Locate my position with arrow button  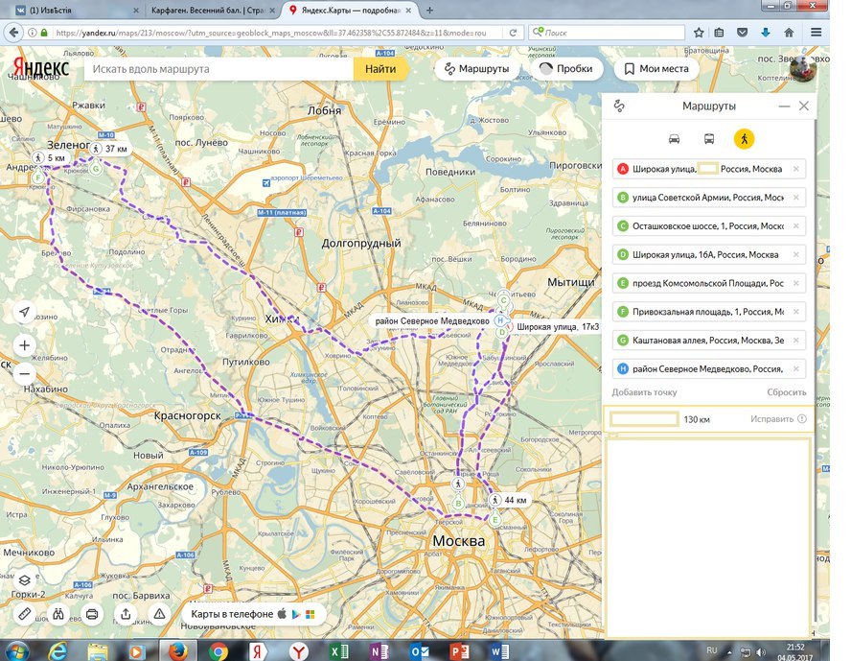pos(24,311)
